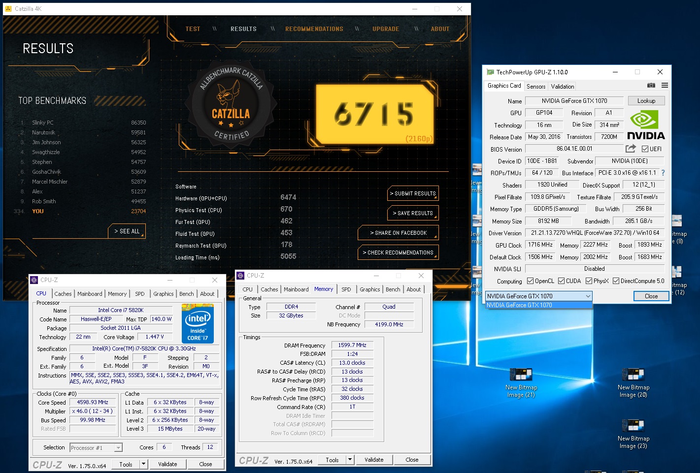Toggle the PhysX checkbox

589,281
